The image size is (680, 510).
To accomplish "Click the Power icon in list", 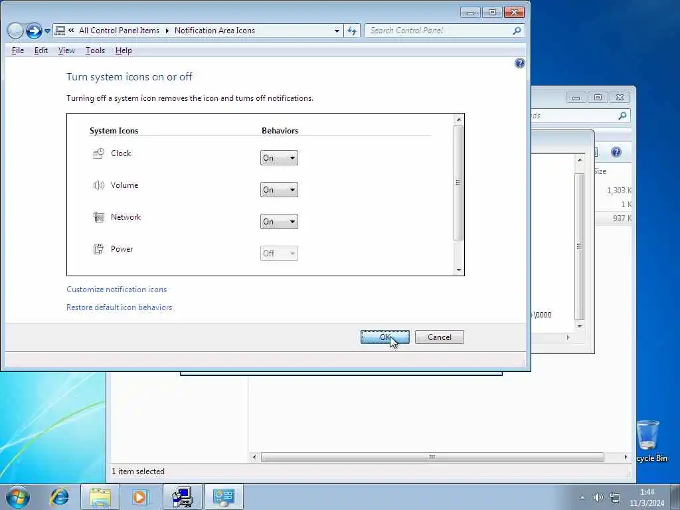I will point(98,249).
